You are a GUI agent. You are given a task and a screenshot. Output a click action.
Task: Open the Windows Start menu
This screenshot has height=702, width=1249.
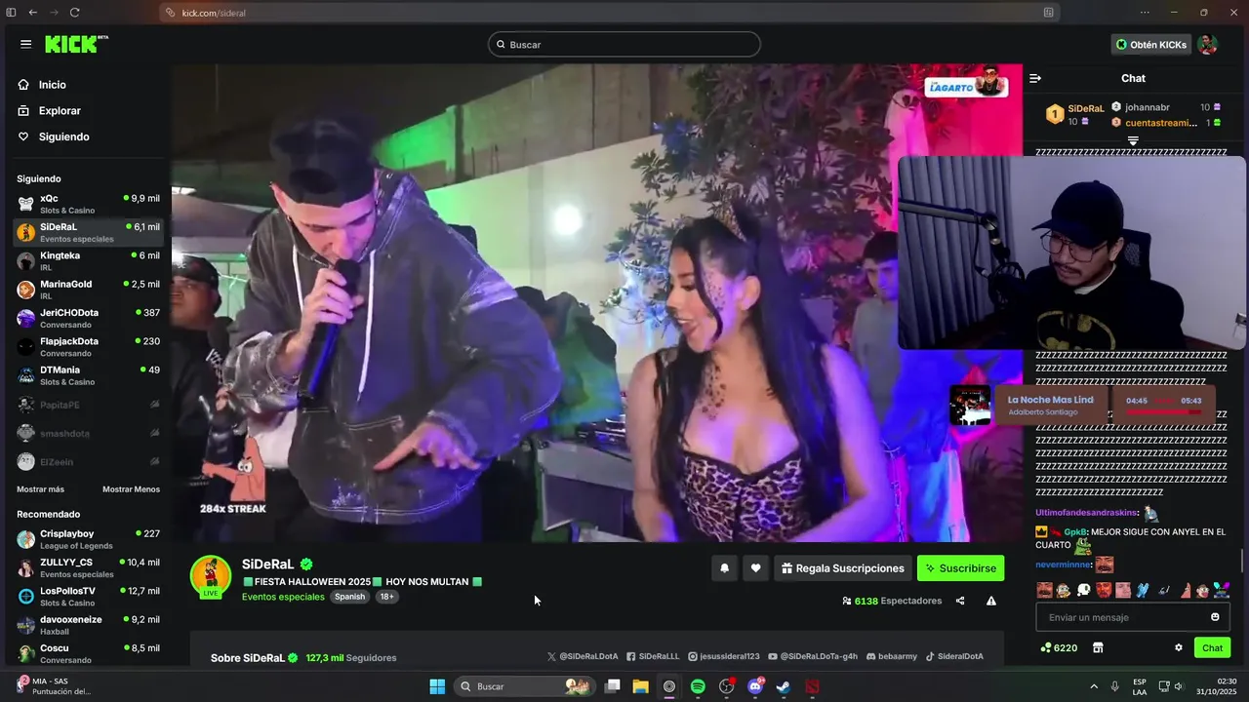point(437,686)
